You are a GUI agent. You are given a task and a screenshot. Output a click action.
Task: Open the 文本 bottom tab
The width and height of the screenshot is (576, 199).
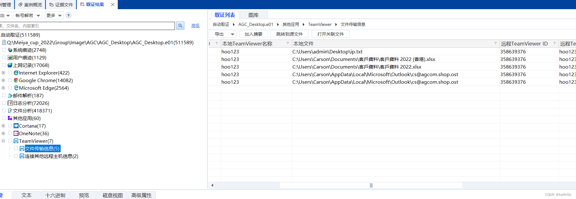coord(27,195)
